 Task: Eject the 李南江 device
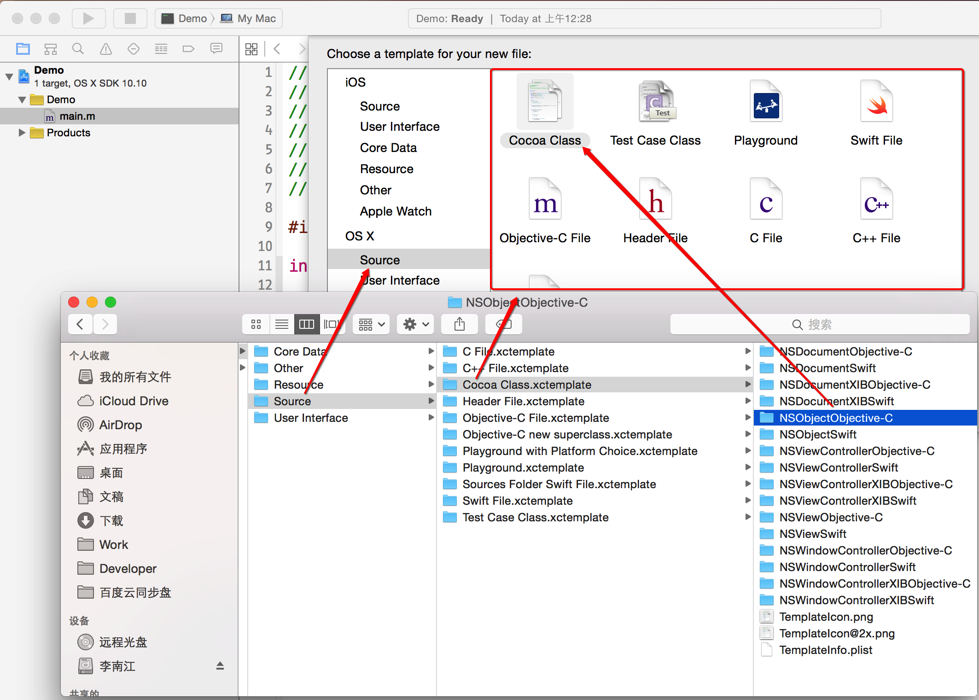(220, 666)
